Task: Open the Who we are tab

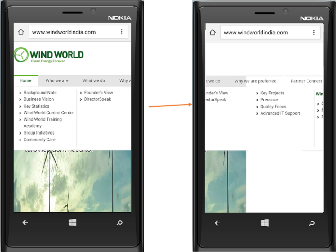Action: (x=57, y=81)
